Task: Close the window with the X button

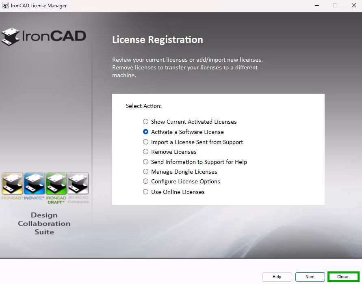Action: click(x=354, y=5)
